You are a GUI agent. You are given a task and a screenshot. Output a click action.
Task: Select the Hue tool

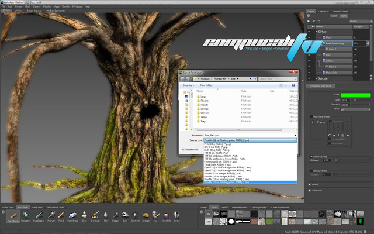point(155,216)
